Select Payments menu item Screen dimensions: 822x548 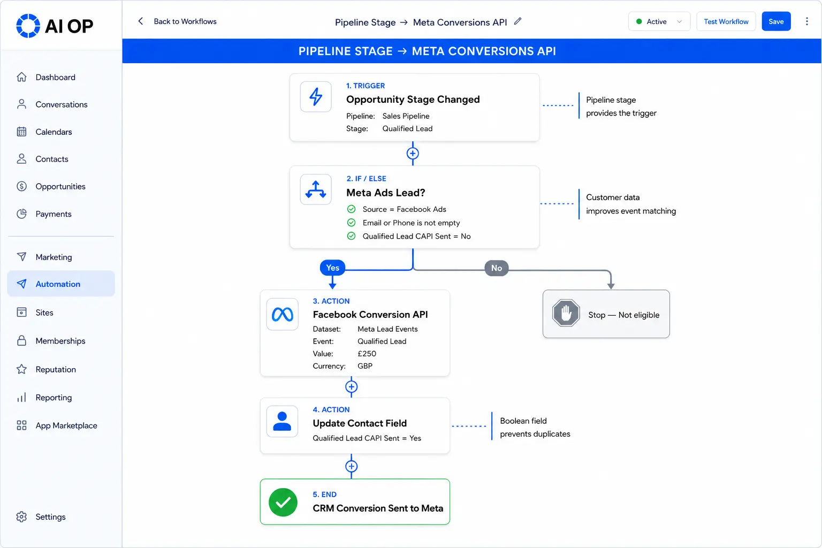(61, 214)
